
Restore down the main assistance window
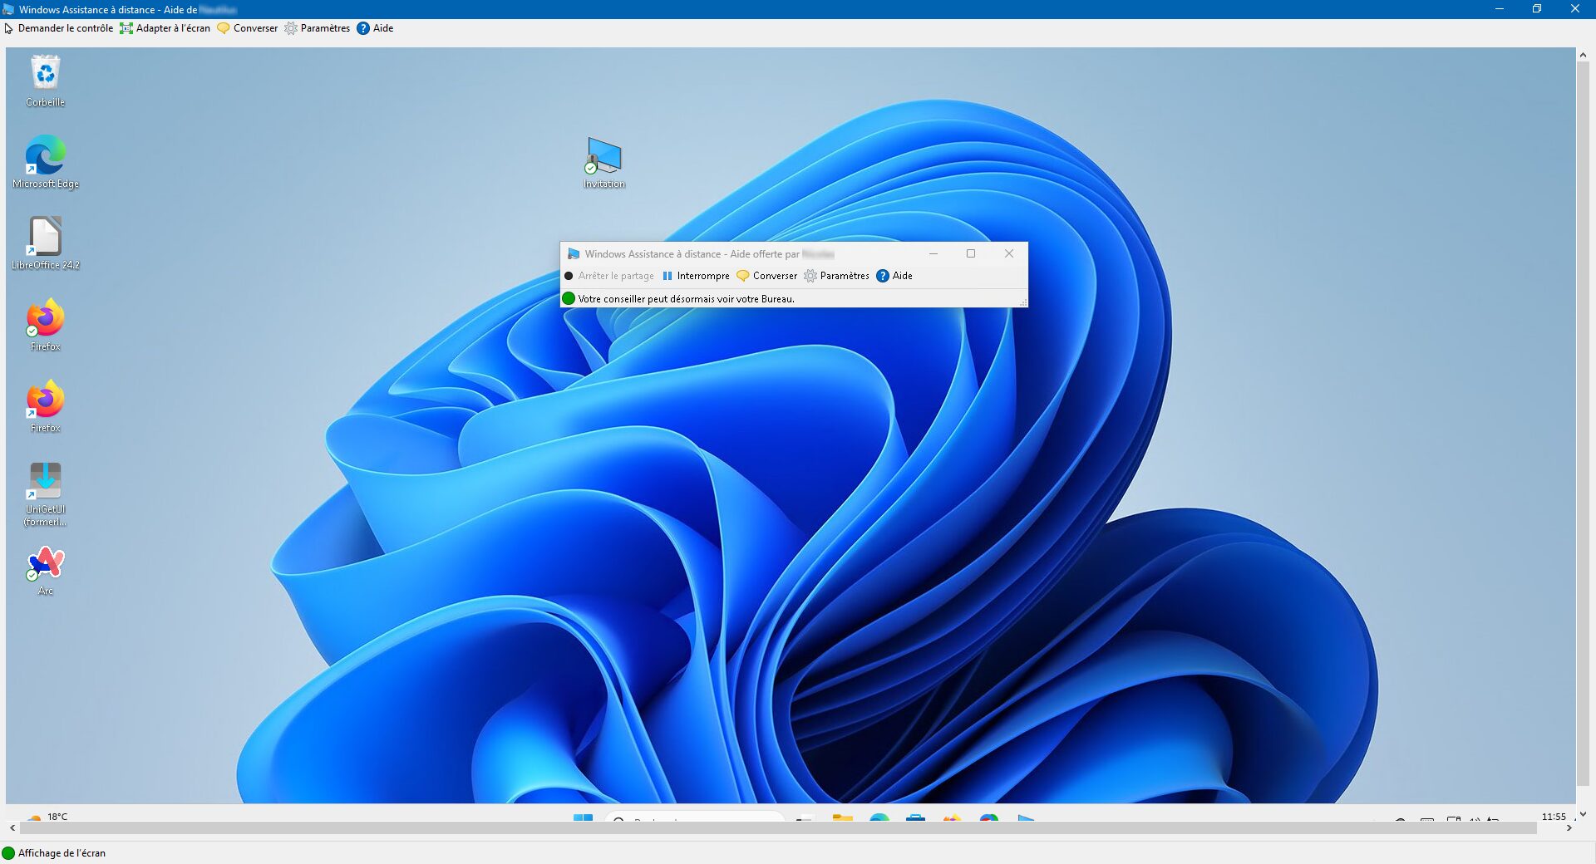pyautogui.click(x=1537, y=9)
